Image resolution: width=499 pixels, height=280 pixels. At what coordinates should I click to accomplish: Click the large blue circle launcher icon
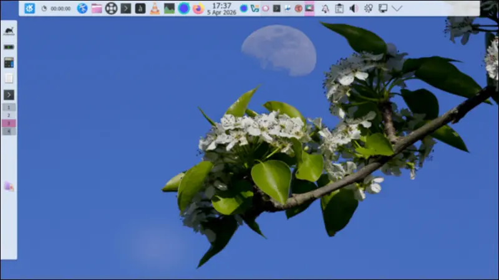[184, 8]
